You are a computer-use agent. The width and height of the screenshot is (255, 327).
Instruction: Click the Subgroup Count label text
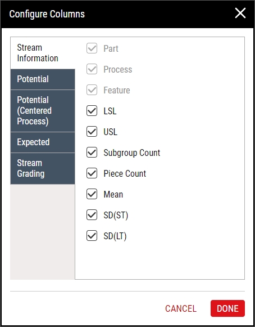[x=132, y=153]
